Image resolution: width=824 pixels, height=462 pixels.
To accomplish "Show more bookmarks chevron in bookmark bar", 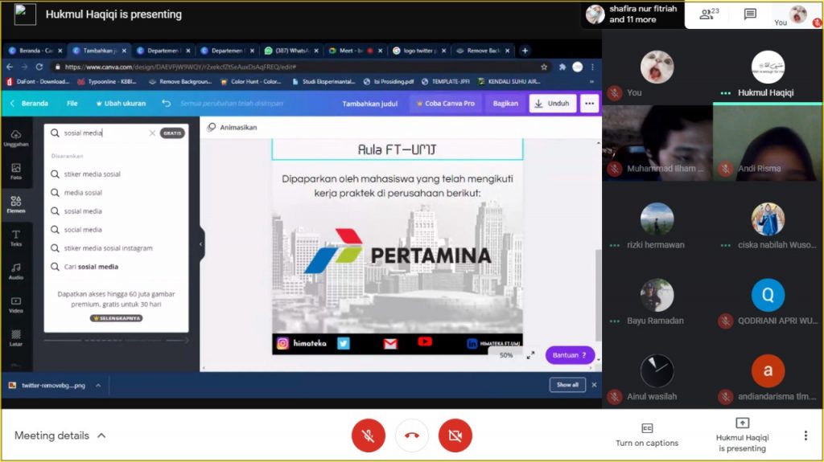I will [591, 81].
